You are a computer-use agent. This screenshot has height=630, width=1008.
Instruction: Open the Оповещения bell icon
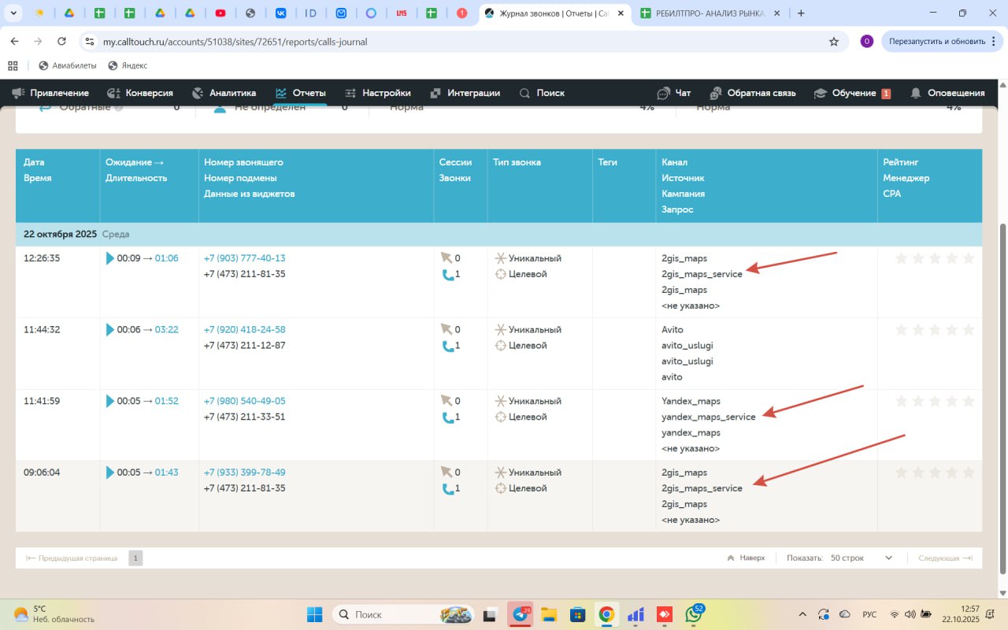coord(916,93)
